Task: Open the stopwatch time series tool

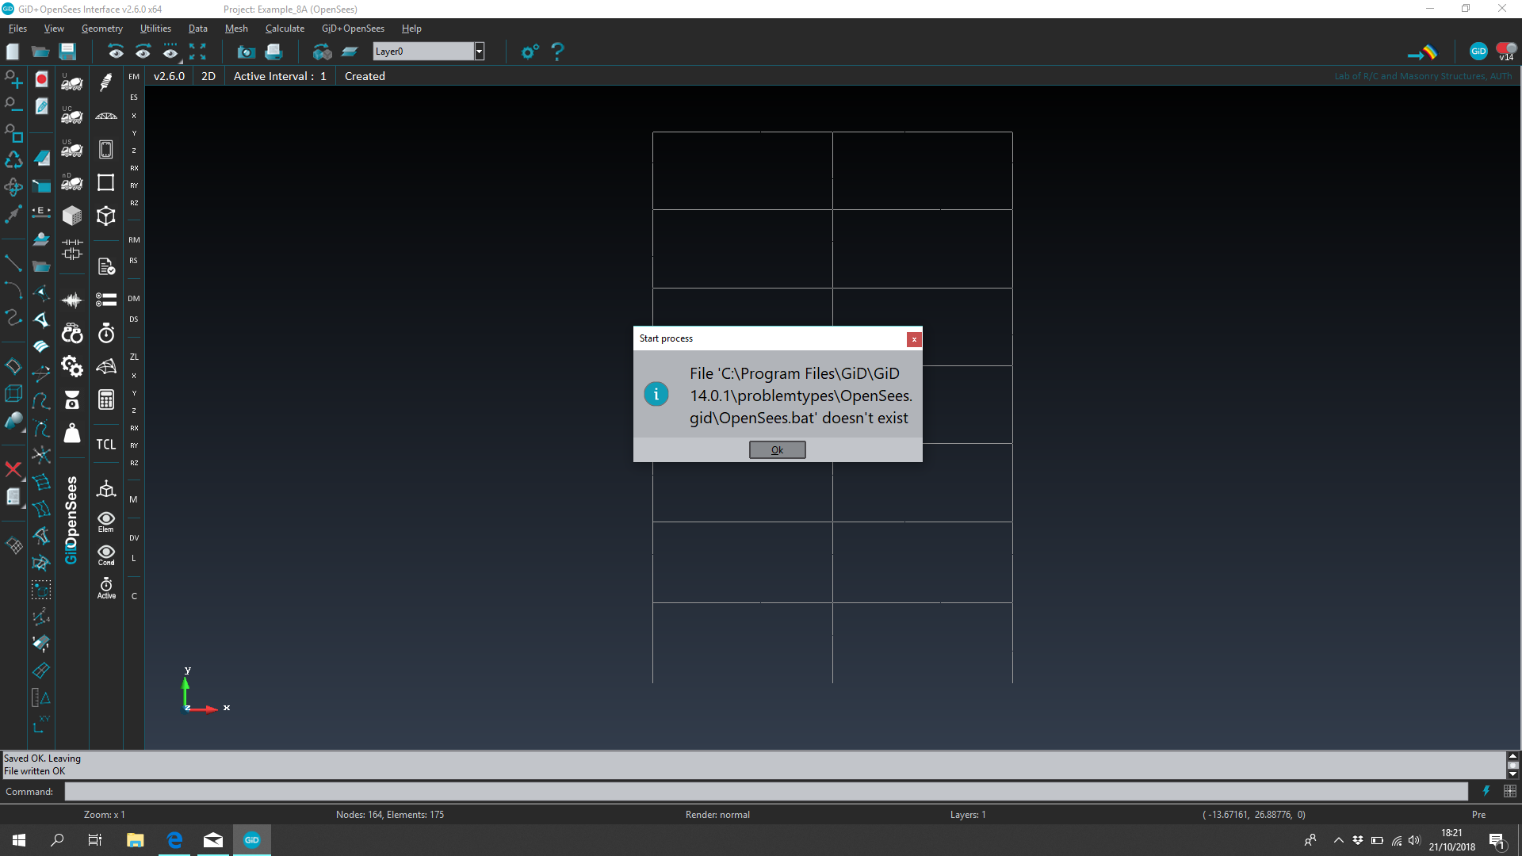Action: 105,333
